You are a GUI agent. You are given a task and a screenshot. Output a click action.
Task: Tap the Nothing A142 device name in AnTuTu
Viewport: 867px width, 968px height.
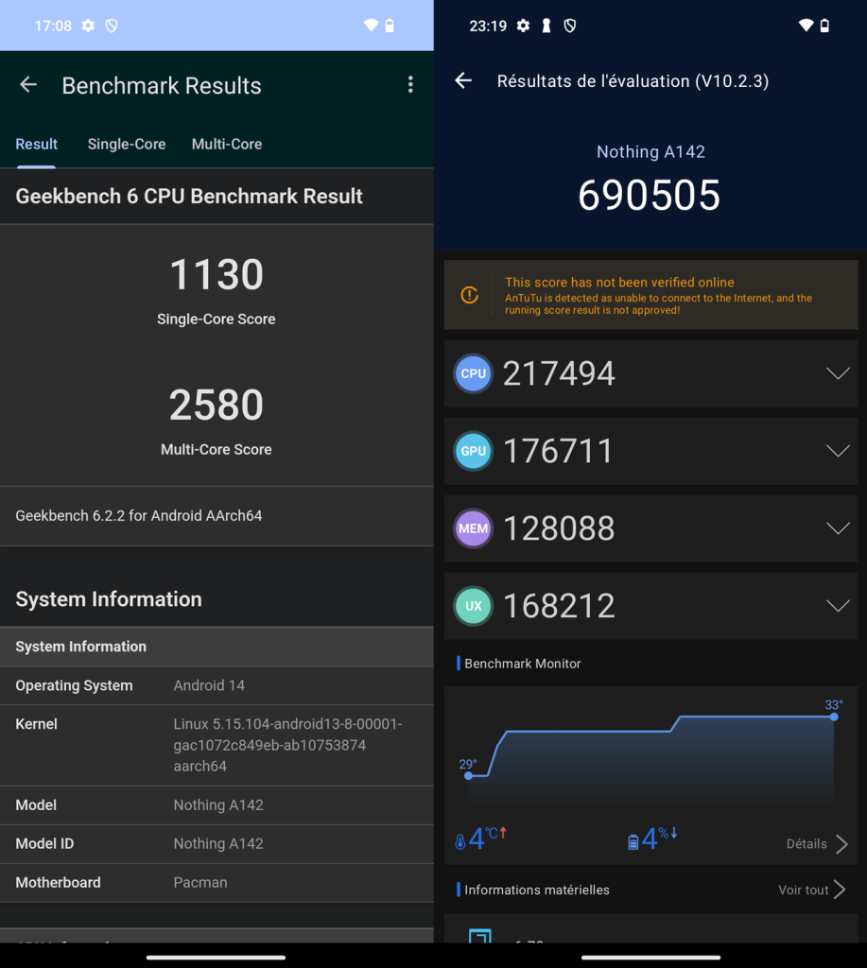650,152
